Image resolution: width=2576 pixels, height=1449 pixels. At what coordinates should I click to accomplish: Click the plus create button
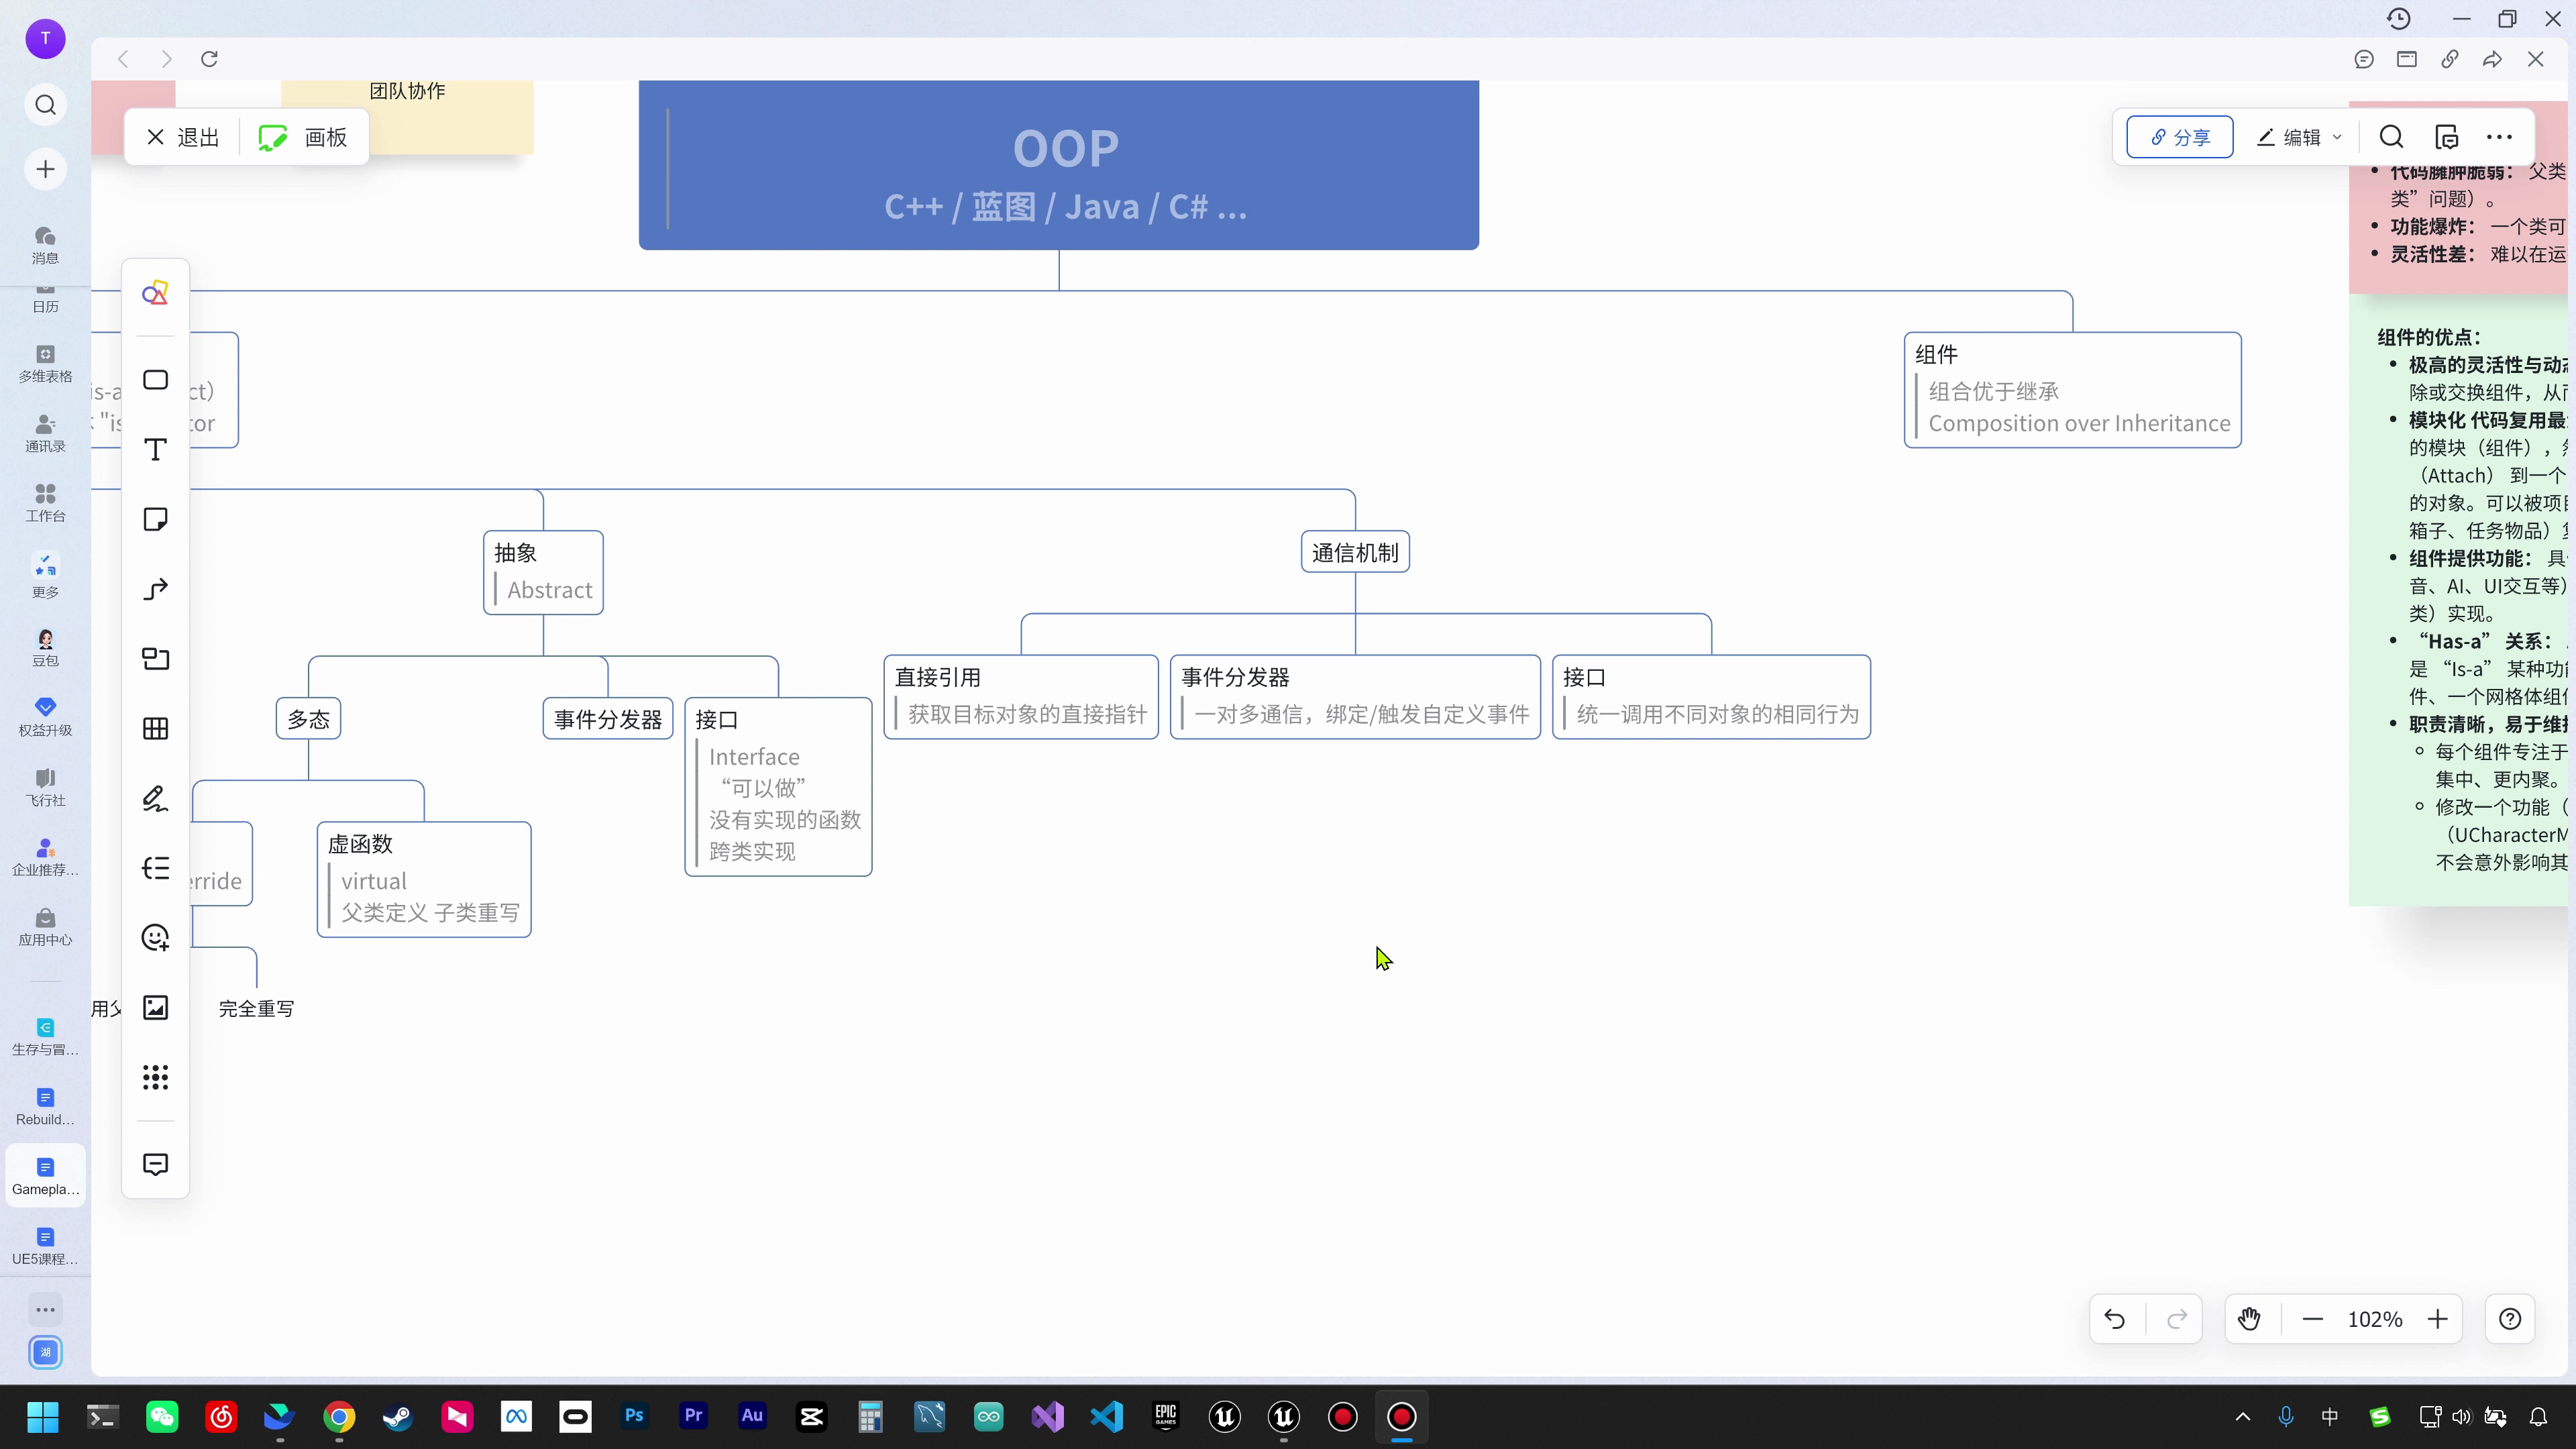pos(45,169)
